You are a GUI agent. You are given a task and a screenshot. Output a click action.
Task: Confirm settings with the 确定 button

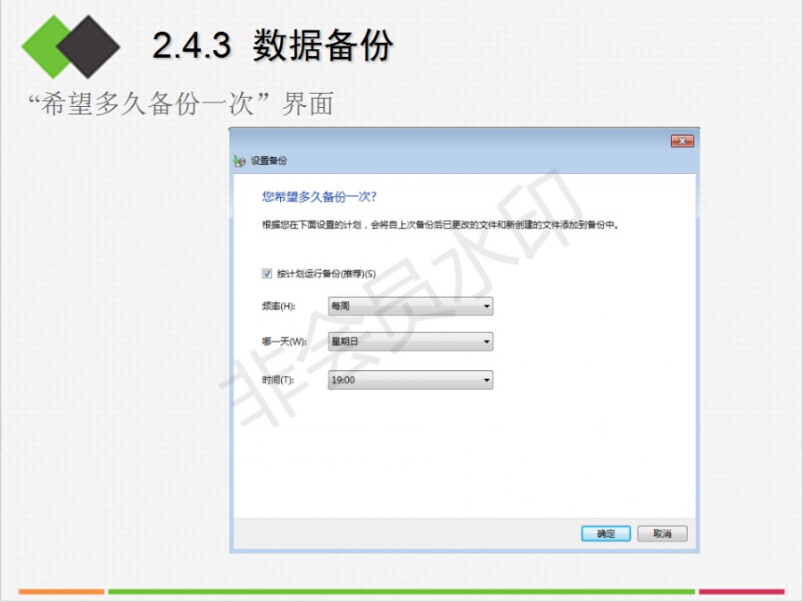pos(606,533)
